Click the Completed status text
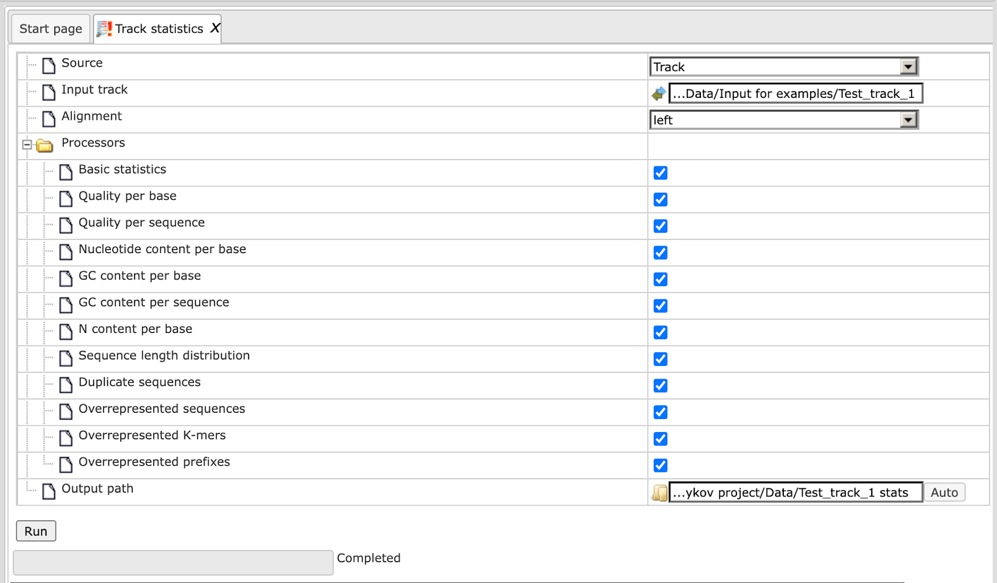The image size is (997, 583). pyautogui.click(x=369, y=558)
